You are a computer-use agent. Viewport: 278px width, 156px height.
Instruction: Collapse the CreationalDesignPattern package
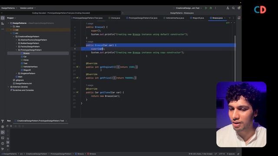(x=13, y=36)
